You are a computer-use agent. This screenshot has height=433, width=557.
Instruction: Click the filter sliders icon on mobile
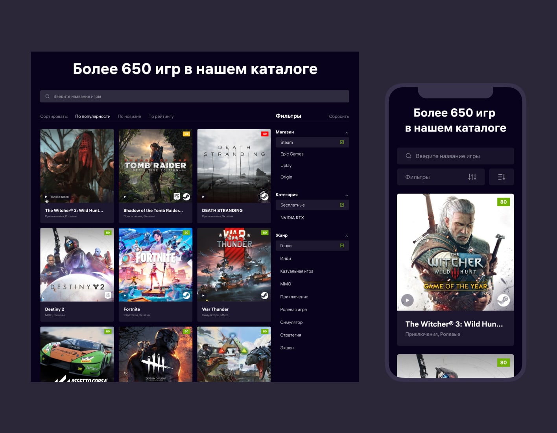[x=472, y=177]
